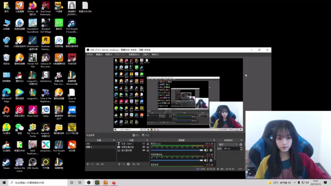Click the filters button above the sources list
331x186 pixels.
point(146,135)
